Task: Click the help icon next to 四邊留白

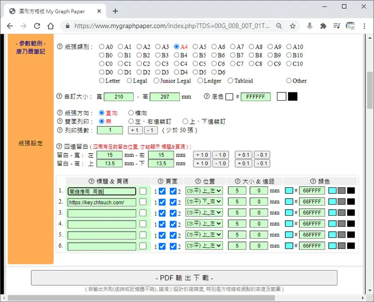Action: pyautogui.click(x=59, y=146)
